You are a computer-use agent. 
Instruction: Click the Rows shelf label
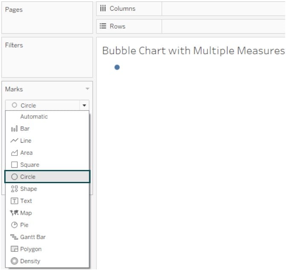click(x=117, y=26)
